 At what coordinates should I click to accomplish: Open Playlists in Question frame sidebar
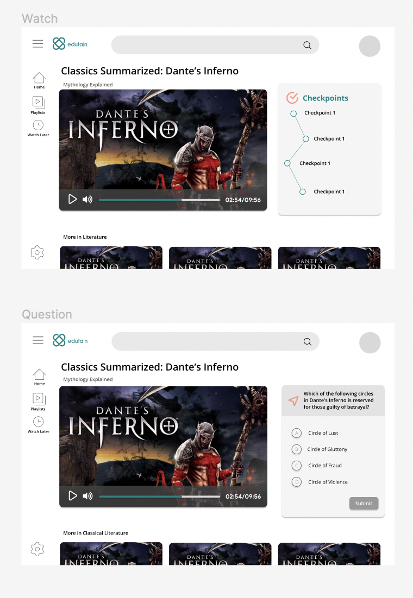pyautogui.click(x=38, y=402)
